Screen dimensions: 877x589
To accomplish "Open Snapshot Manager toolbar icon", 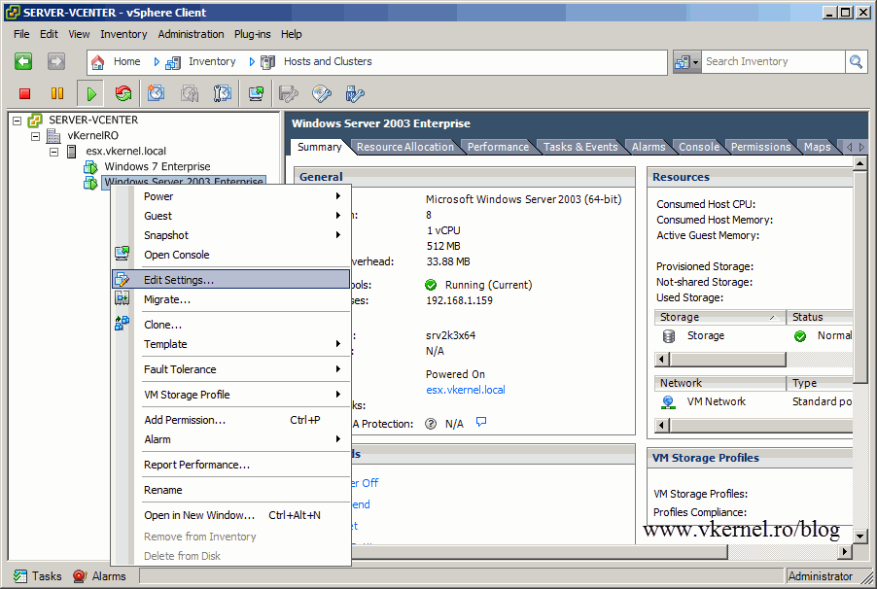I will pyautogui.click(x=222, y=93).
